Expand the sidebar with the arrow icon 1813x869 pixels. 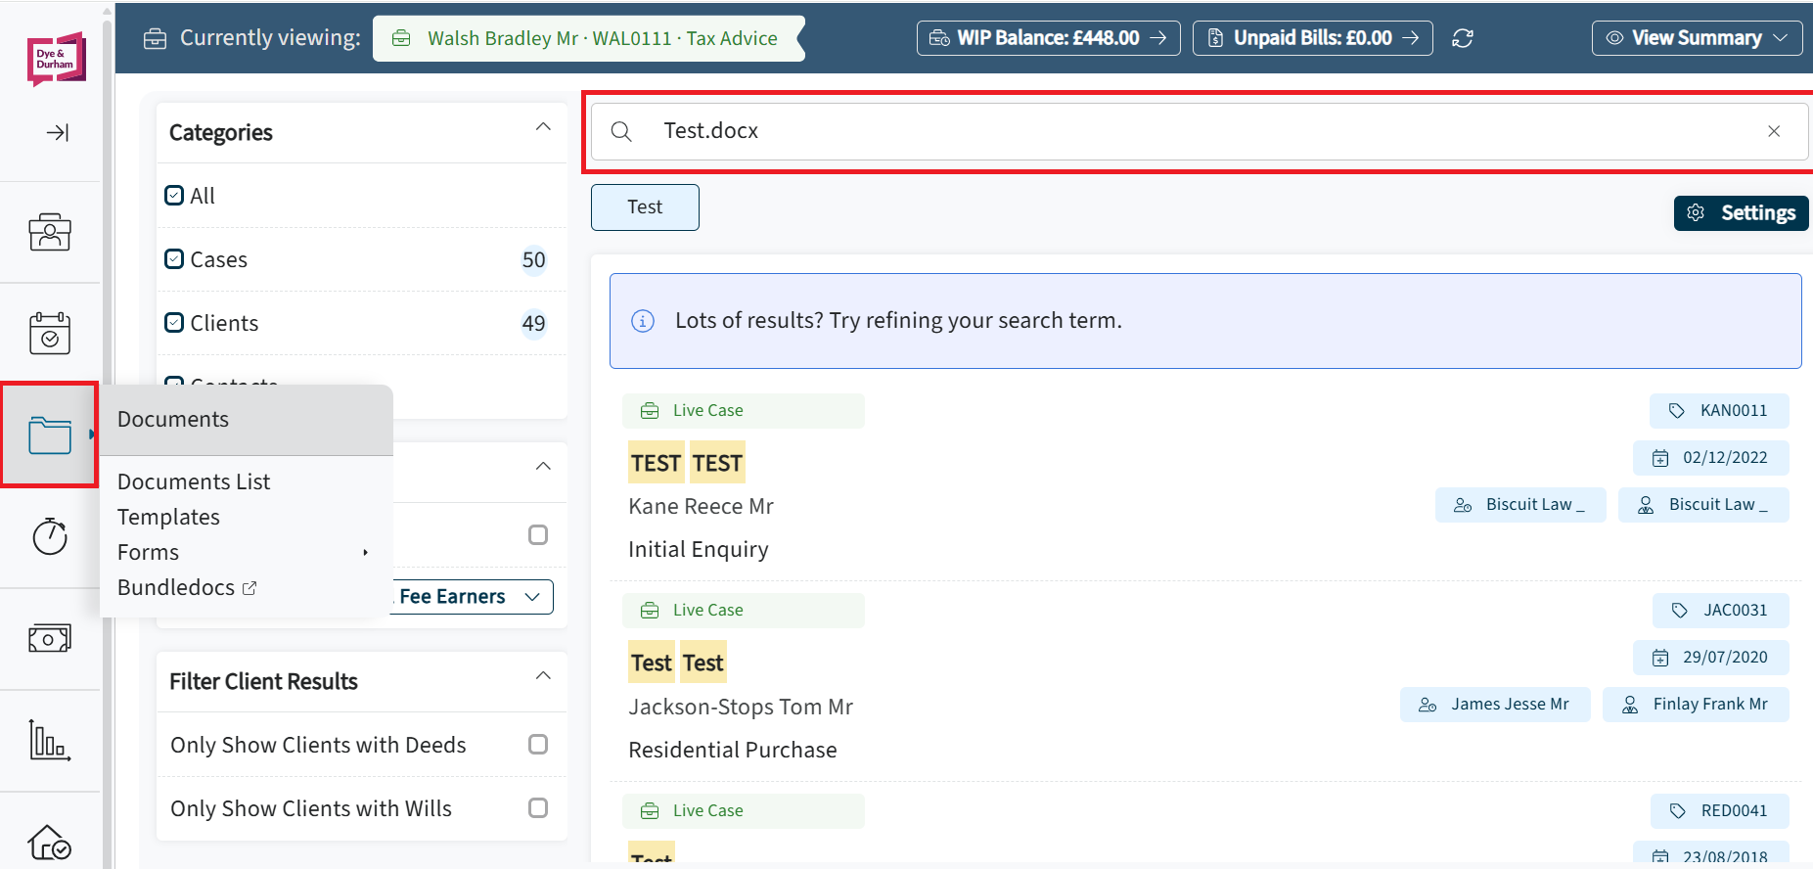click(58, 132)
